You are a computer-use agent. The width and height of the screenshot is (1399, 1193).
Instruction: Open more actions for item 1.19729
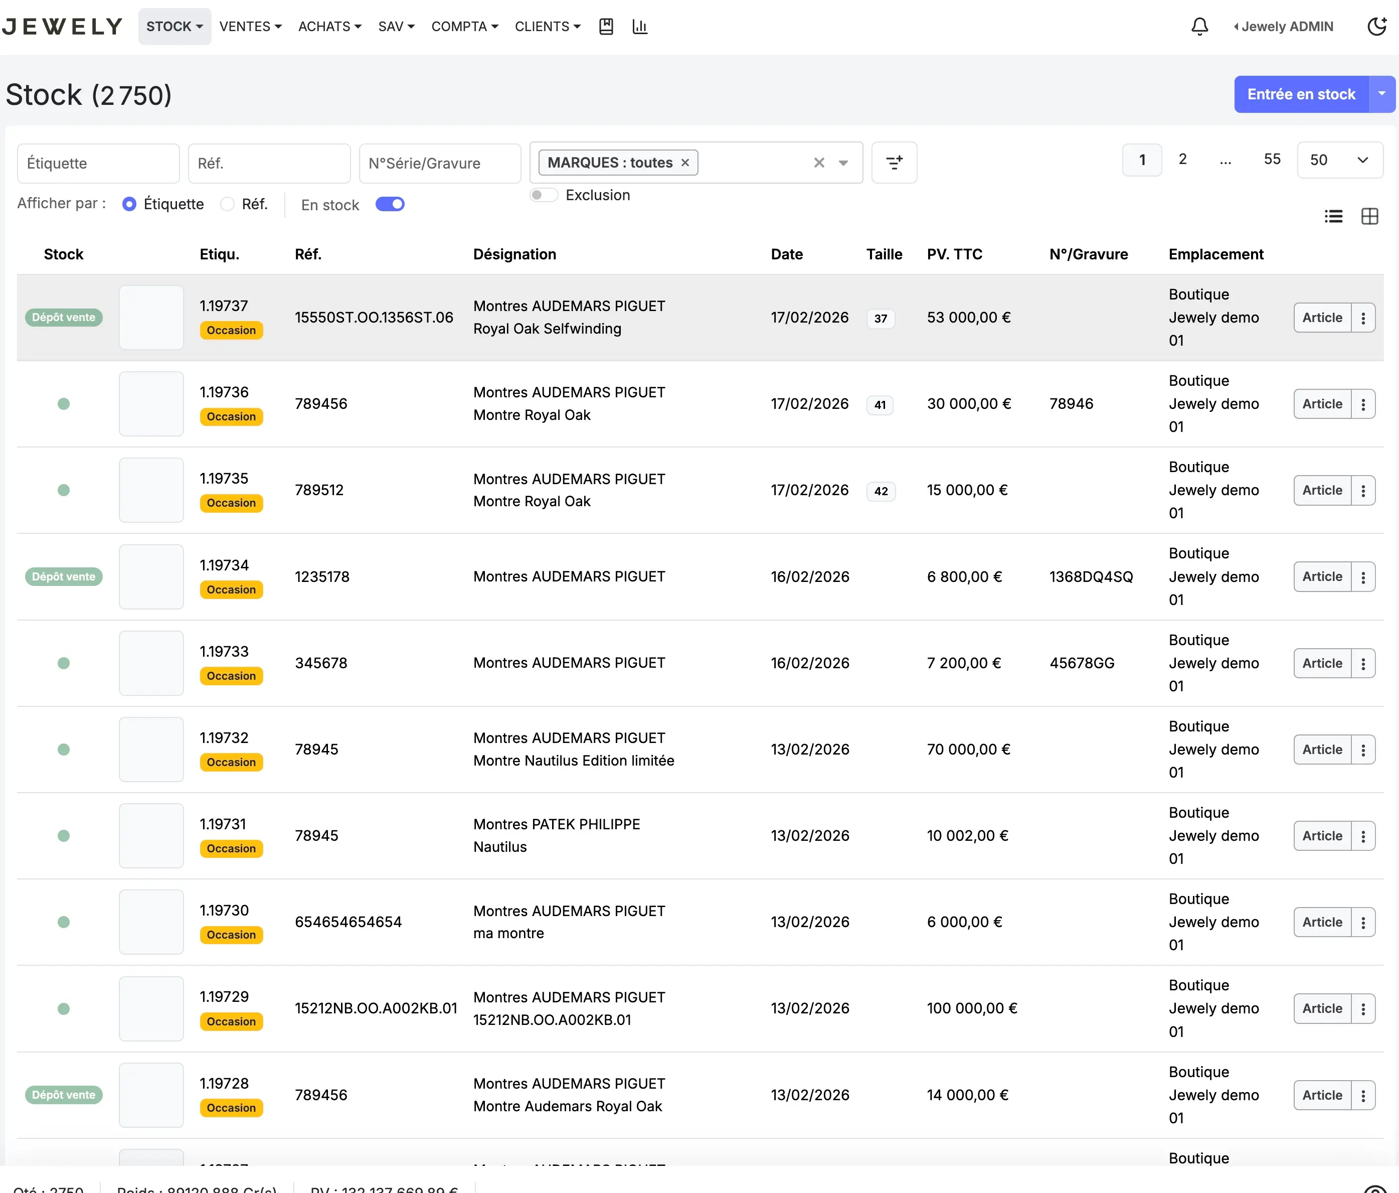1363,1008
